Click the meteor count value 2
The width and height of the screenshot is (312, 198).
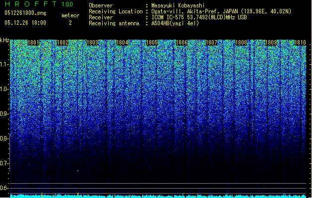[x=70, y=23]
